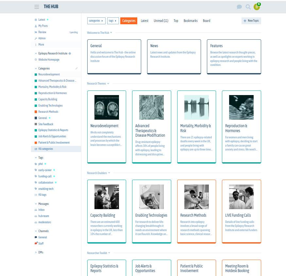The height and width of the screenshot is (276, 286).
Task: Click the dark blue swatch beside General
Action: click(x=36, y=118)
